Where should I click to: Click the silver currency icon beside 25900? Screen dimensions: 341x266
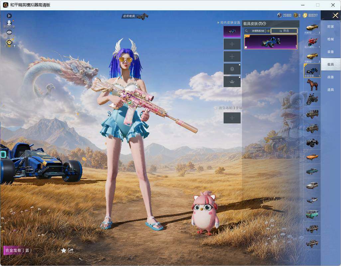tap(280, 15)
